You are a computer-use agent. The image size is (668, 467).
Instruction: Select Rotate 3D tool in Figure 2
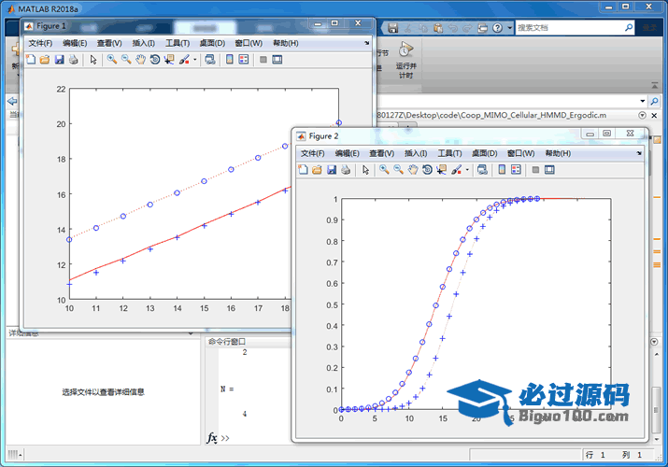point(427,170)
